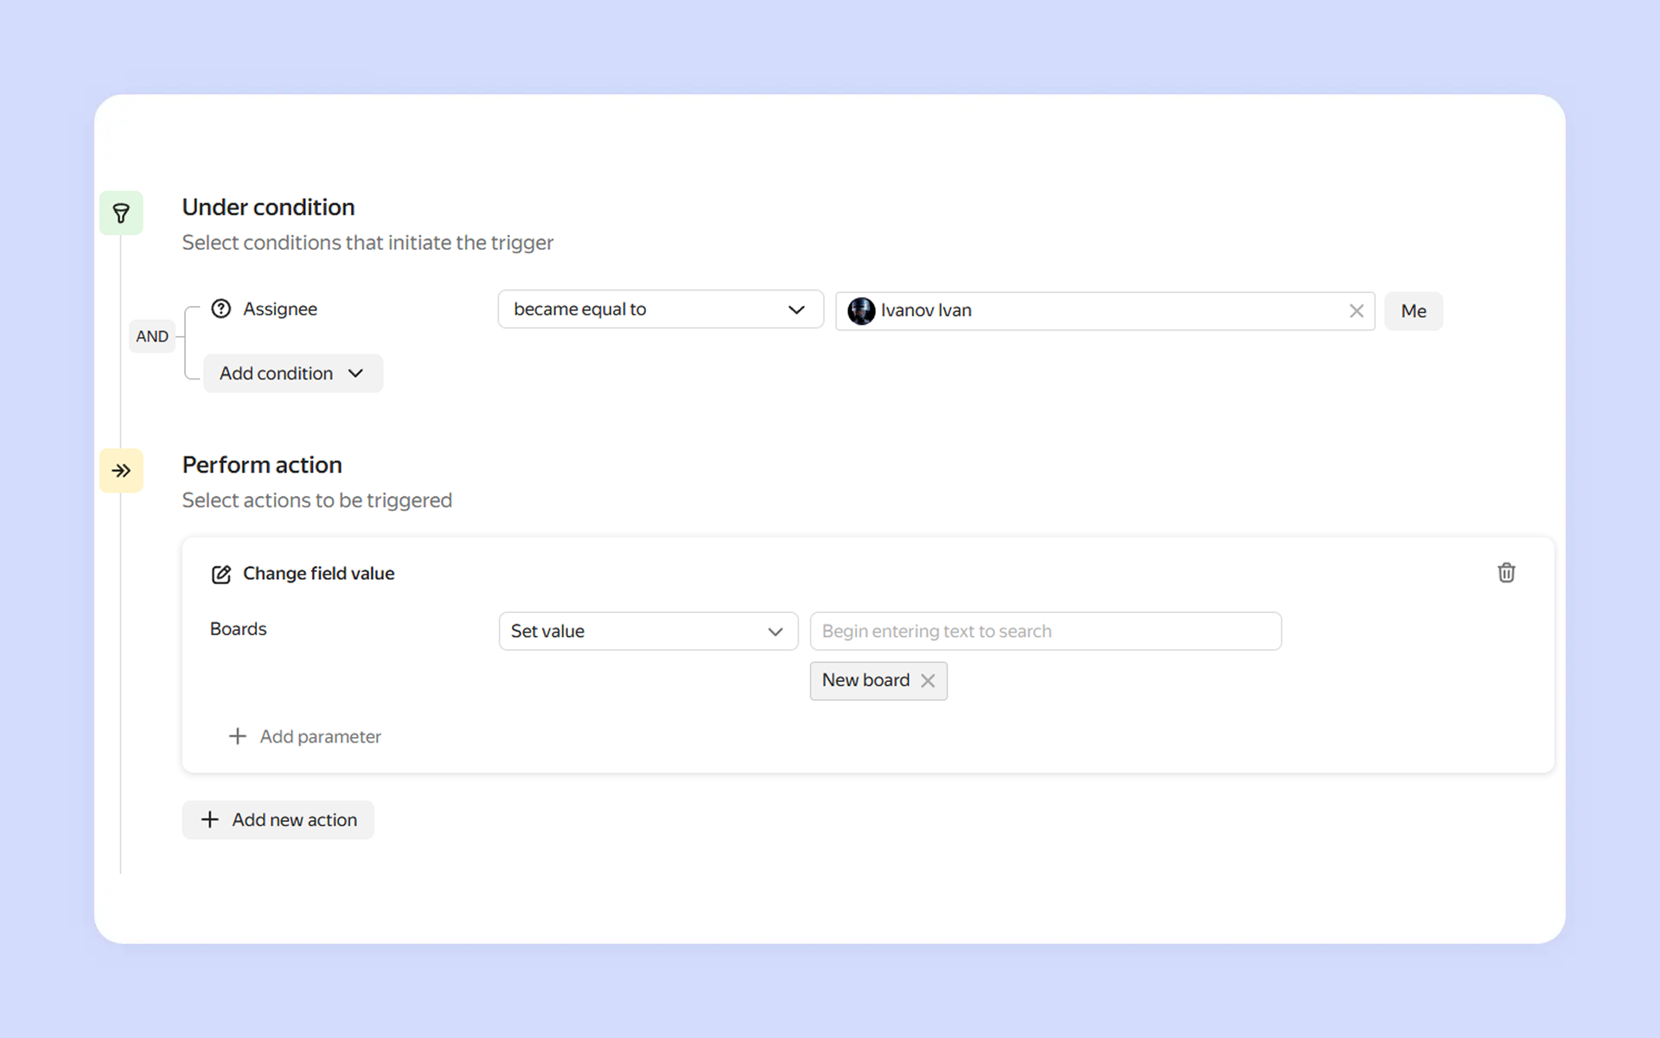The image size is (1660, 1038).
Task: Clear the Ivanov Ivan assignee with X
Action: 1356,311
